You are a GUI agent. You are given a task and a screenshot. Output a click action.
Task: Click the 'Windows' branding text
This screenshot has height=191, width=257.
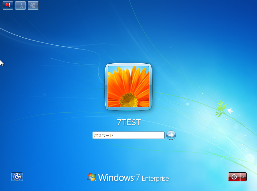click(116, 177)
